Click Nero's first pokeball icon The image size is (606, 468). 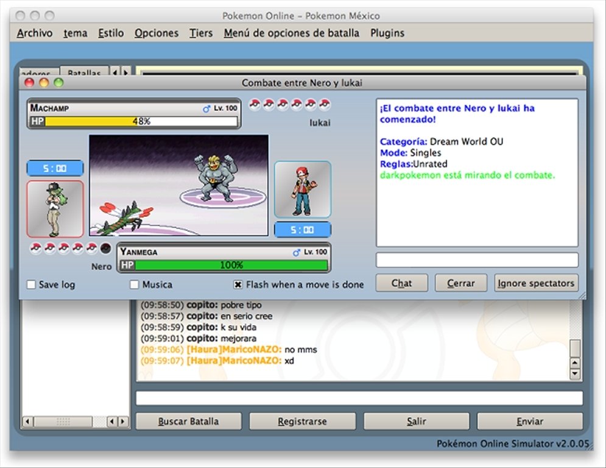[x=36, y=248]
